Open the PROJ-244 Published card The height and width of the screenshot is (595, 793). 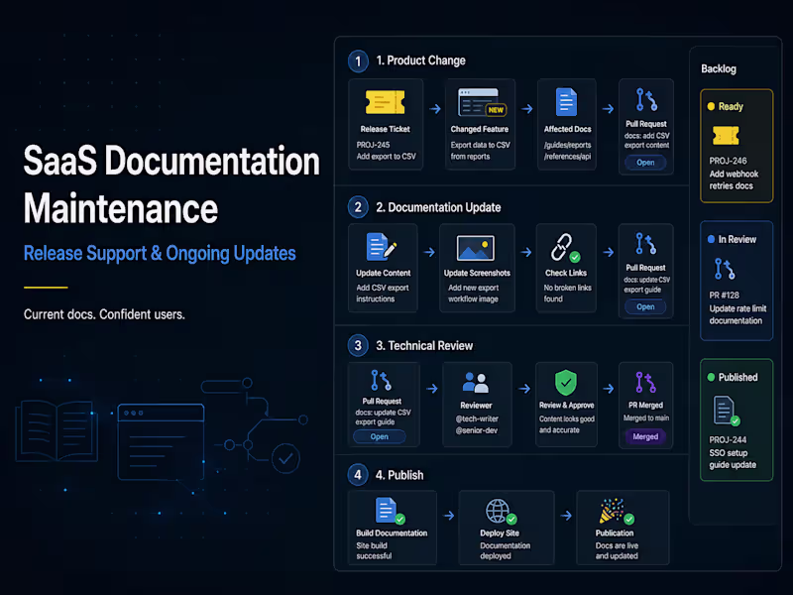[736, 419]
